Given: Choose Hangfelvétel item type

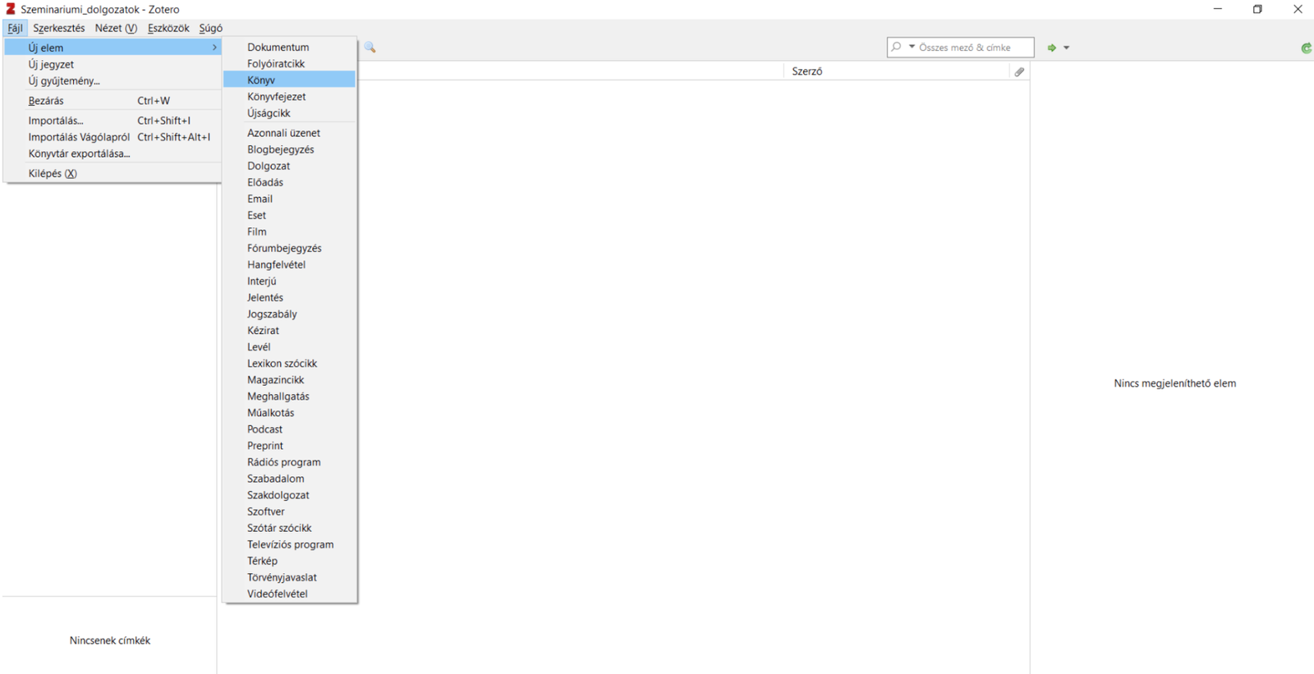Looking at the screenshot, I should (x=289, y=264).
